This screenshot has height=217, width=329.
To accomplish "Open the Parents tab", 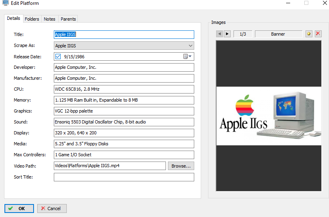I will click(68, 19).
